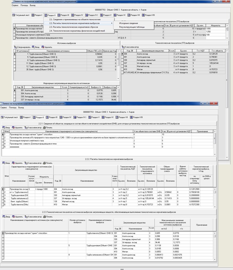Click Ввод in section 2.2.2 toolbar
This screenshot has height=270, width=233.
click(7, 163)
